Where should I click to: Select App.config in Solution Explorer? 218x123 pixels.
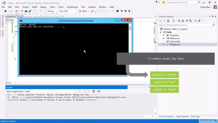pos(175,42)
